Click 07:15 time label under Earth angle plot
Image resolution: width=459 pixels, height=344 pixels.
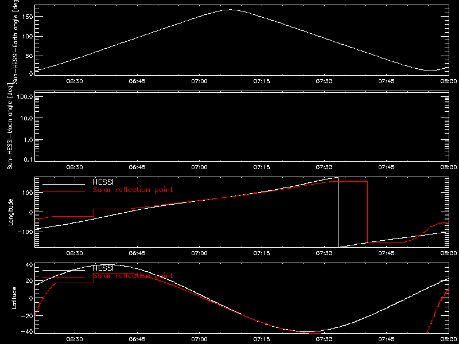262,81
